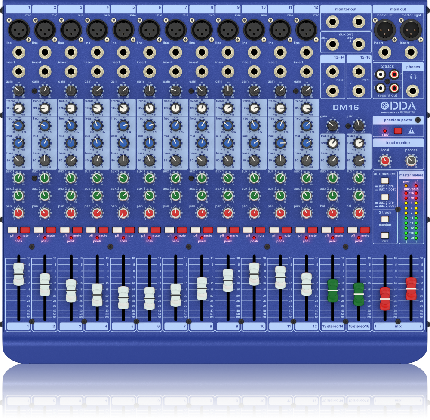The width and height of the screenshot is (430, 420).
Task: Mute stereo channel 13-14
Action: point(339,230)
